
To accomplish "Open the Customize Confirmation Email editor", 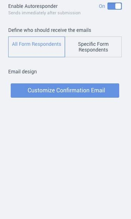I will coord(65,91).
